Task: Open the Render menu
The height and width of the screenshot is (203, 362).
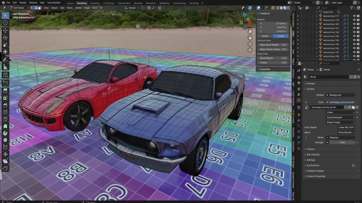Action: 23,3
